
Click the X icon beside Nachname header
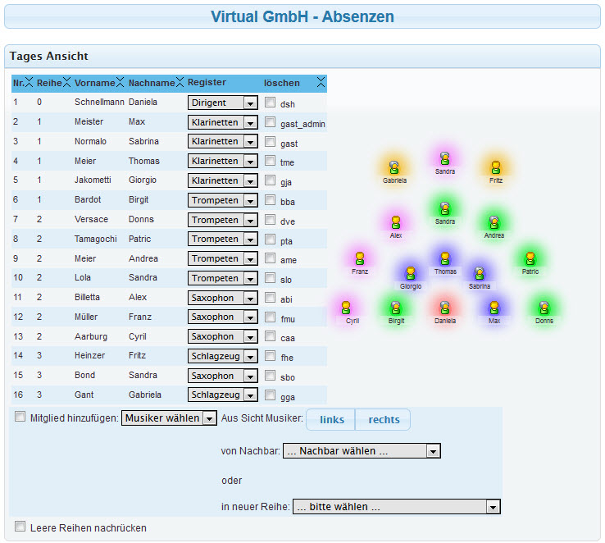tap(180, 82)
